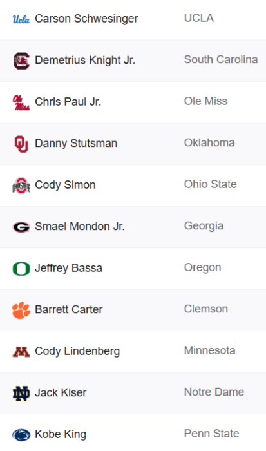The height and width of the screenshot is (451, 266).
Task: Click the Penn State Nittany Lion logo
Action: tap(21, 435)
